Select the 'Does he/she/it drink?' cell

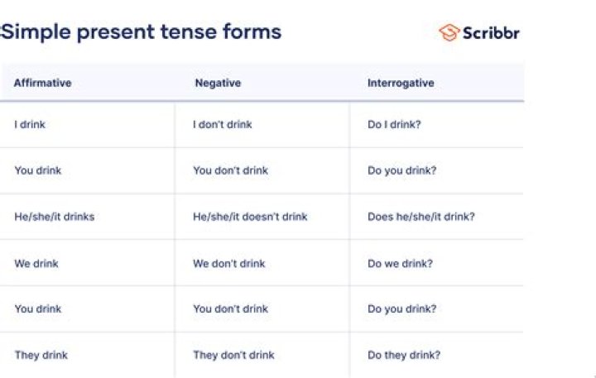pyautogui.click(x=421, y=218)
